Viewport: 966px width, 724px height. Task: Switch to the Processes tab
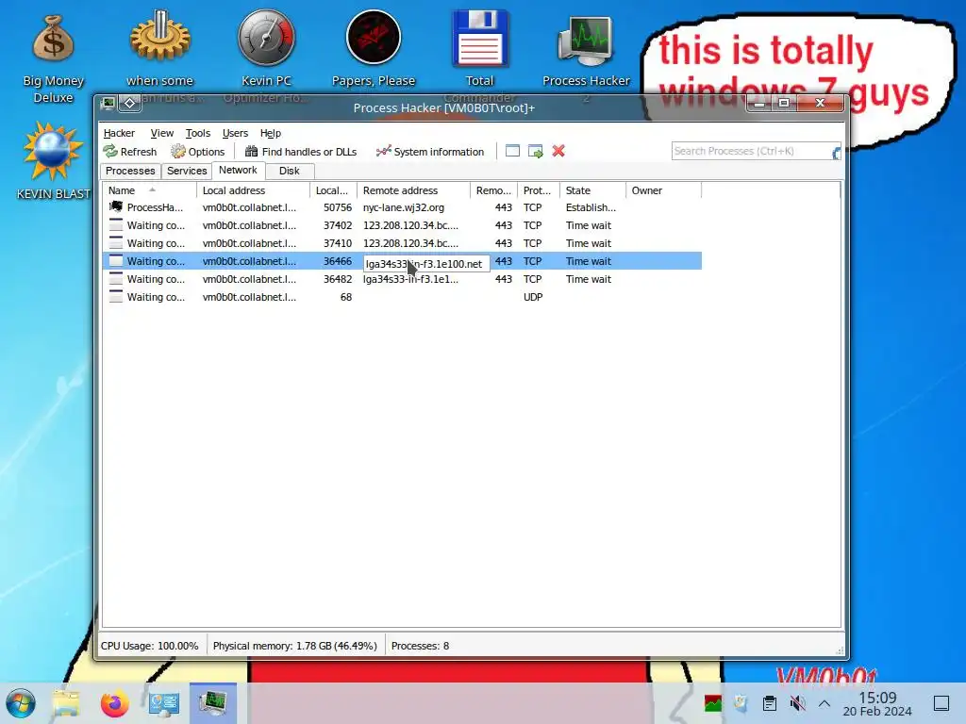pos(130,172)
